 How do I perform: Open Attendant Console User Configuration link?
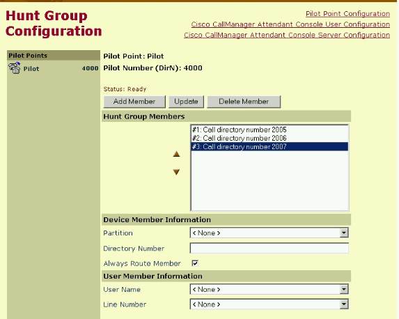coord(290,24)
